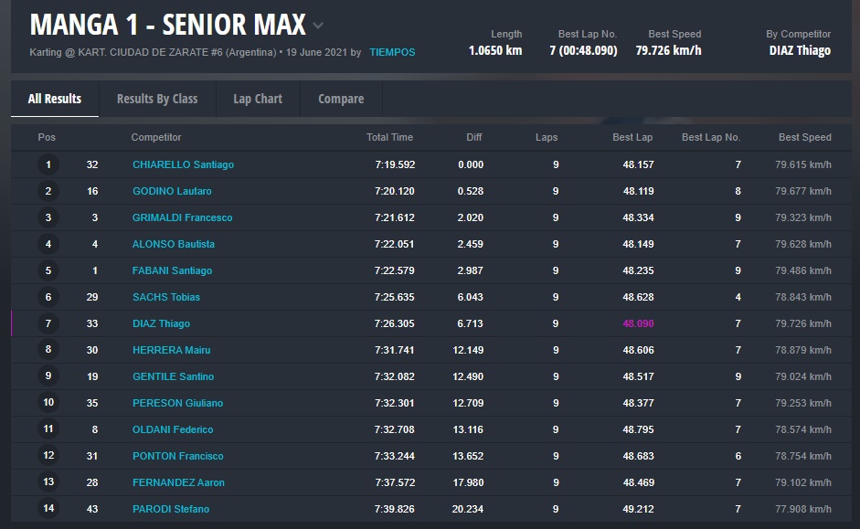Click the position 4 circle badge
Screen dimensions: 860x529
(48, 245)
